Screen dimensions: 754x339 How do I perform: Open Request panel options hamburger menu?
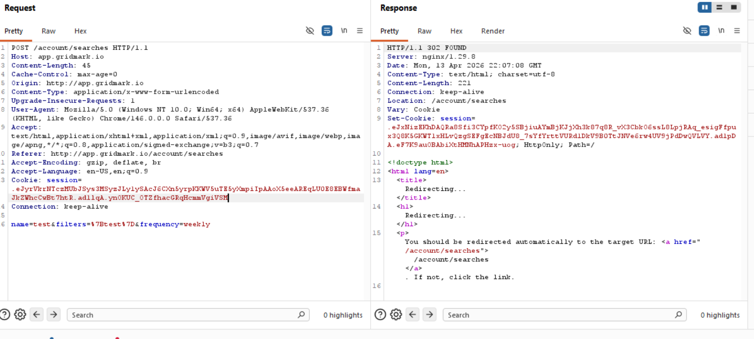360,31
